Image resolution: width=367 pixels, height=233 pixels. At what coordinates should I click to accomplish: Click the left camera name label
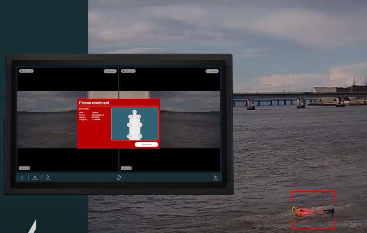click(24, 168)
